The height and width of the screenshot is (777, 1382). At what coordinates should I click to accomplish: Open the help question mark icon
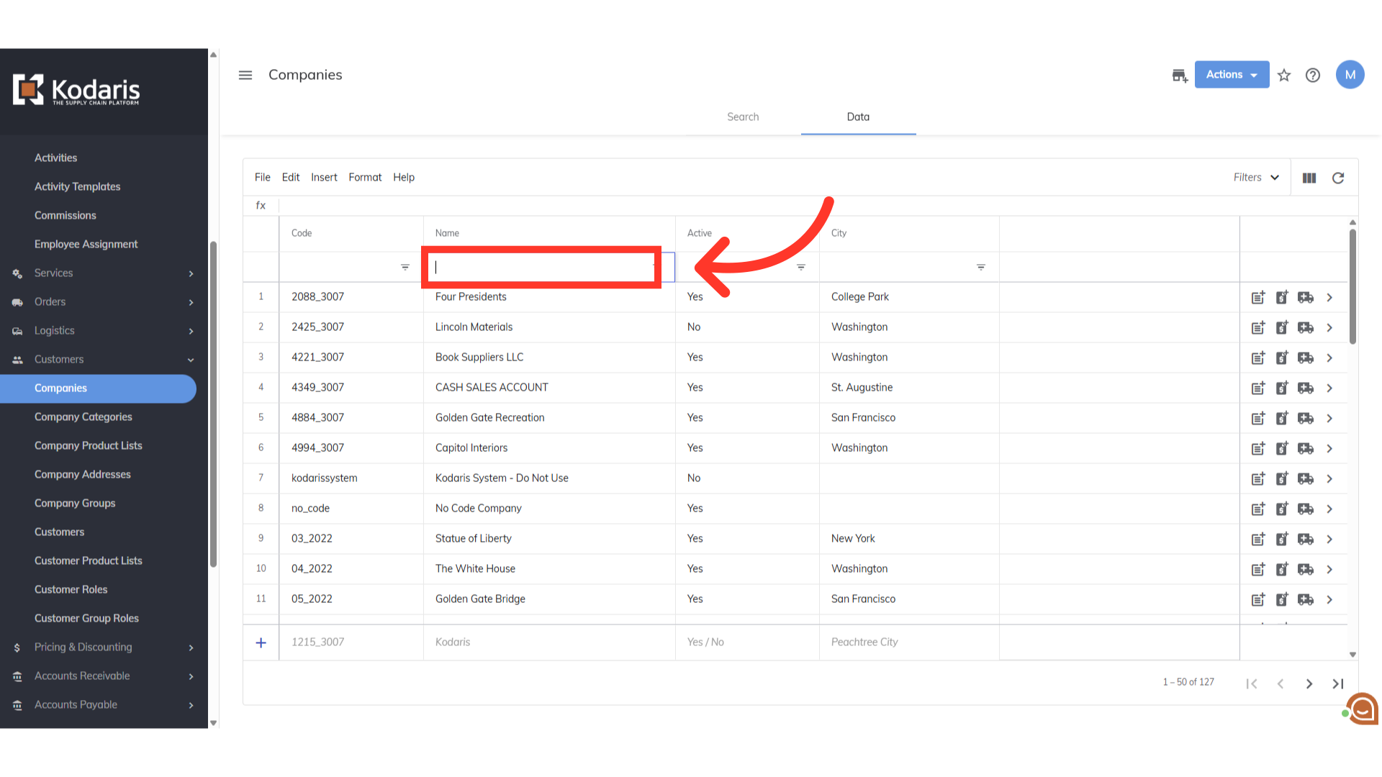1313,76
